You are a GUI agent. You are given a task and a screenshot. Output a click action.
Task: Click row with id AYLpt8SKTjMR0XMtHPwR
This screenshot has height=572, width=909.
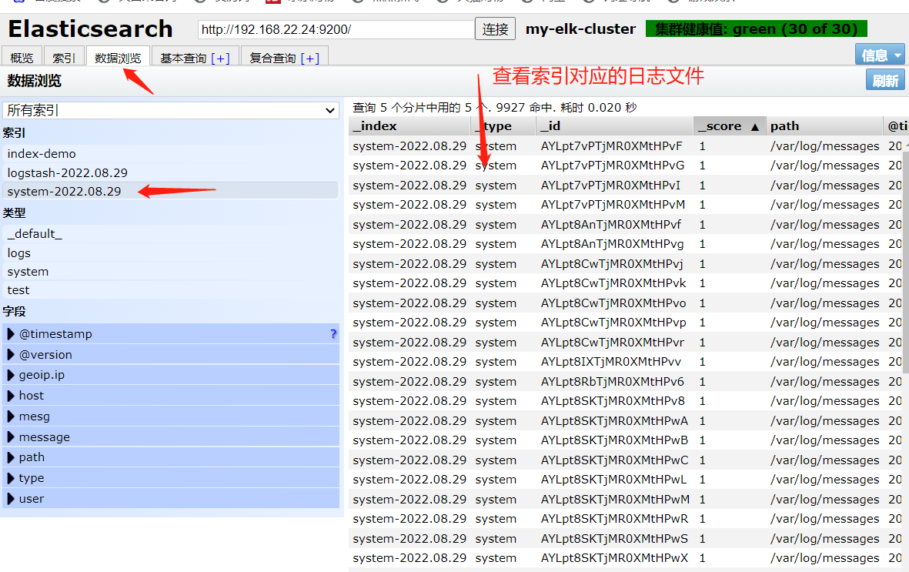pyautogui.click(x=626, y=519)
